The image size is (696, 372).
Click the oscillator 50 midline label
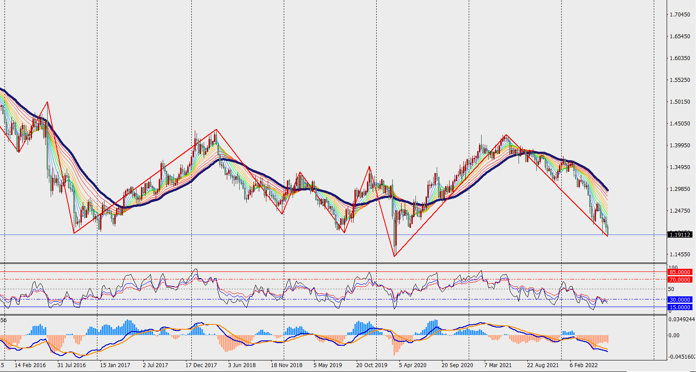click(671, 289)
